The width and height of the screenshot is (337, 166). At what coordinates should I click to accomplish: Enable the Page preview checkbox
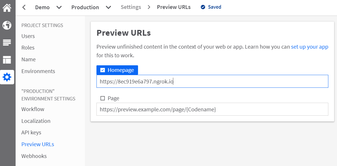click(x=103, y=98)
